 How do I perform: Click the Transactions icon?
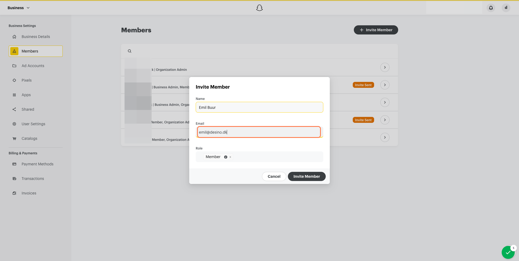[14, 179]
